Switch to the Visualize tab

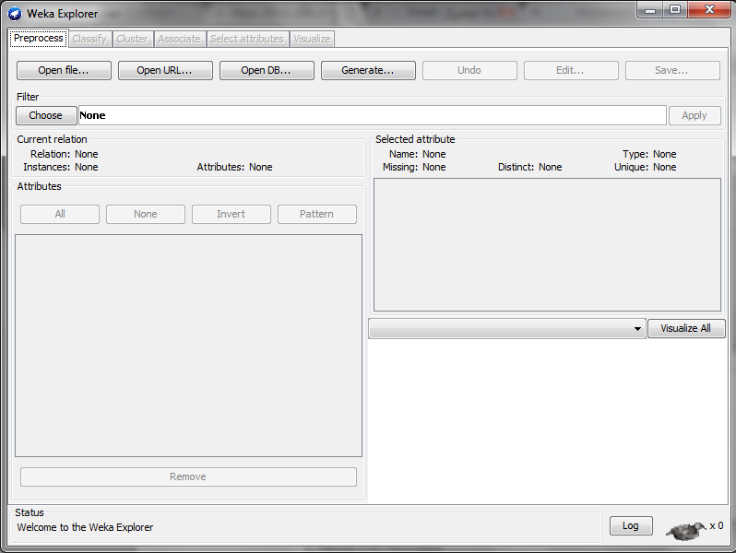312,39
